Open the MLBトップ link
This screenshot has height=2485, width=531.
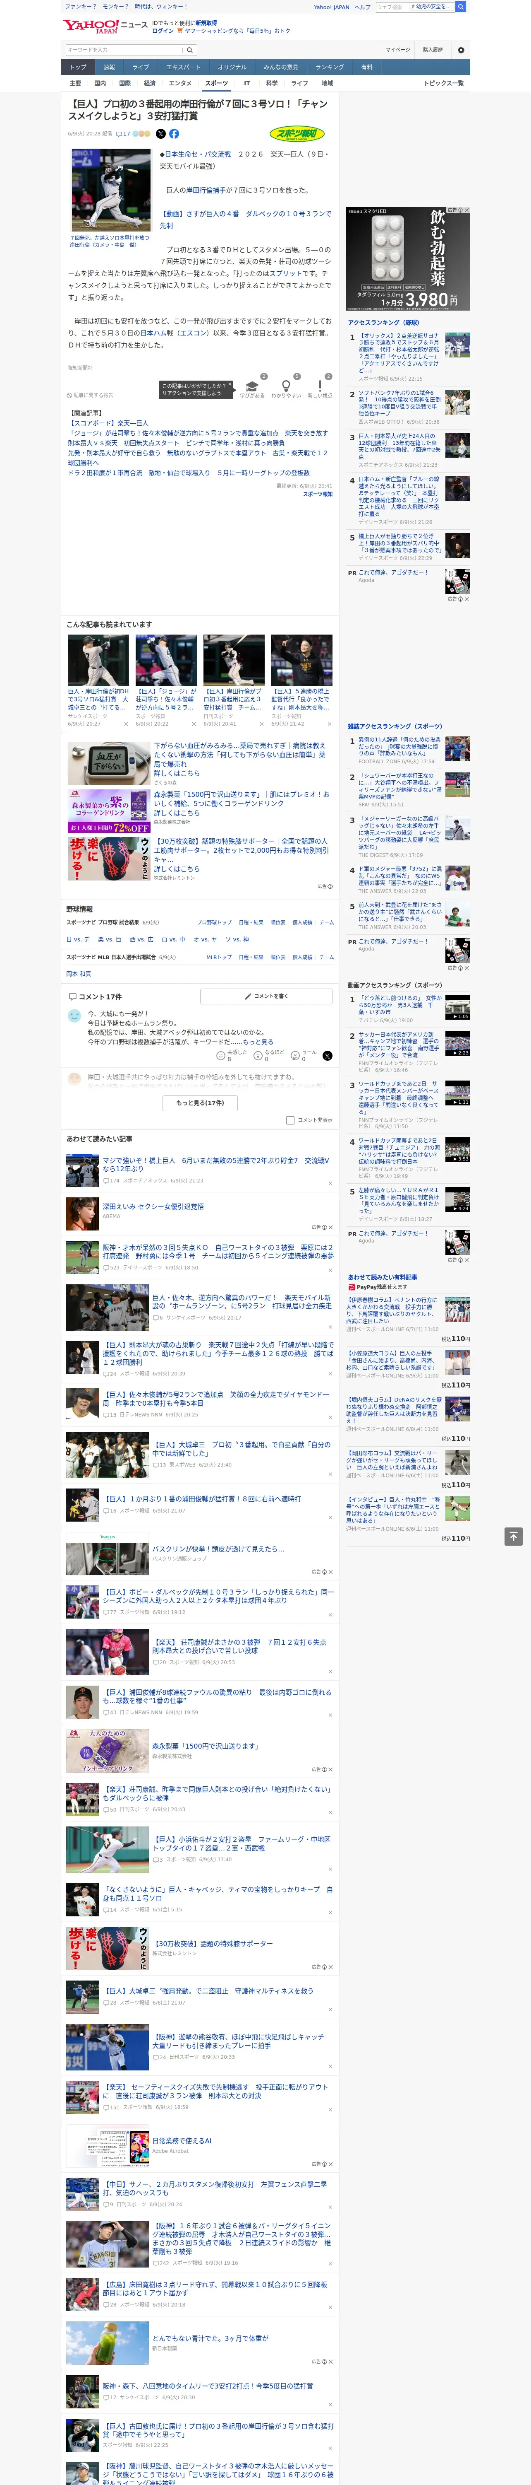tap(219, 957)
